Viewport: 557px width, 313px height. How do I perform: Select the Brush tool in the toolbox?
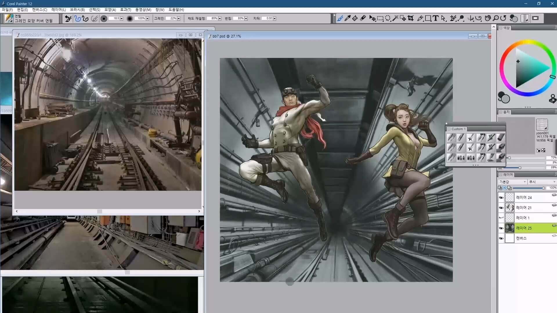tap(340, 18)
